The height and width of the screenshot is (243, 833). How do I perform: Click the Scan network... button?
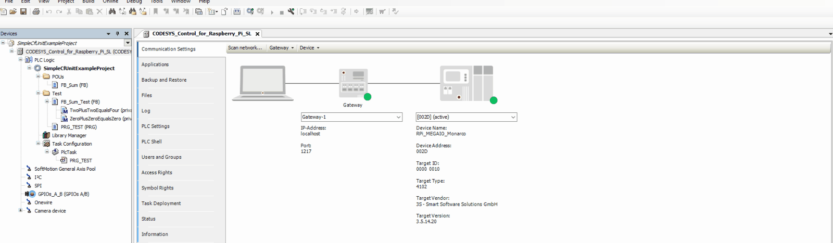[245, 48]
